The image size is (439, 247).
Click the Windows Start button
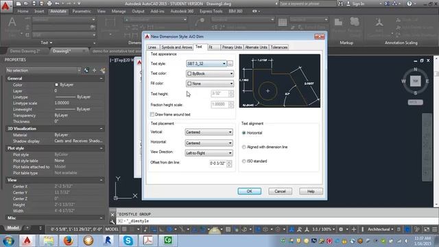point(8,241)
